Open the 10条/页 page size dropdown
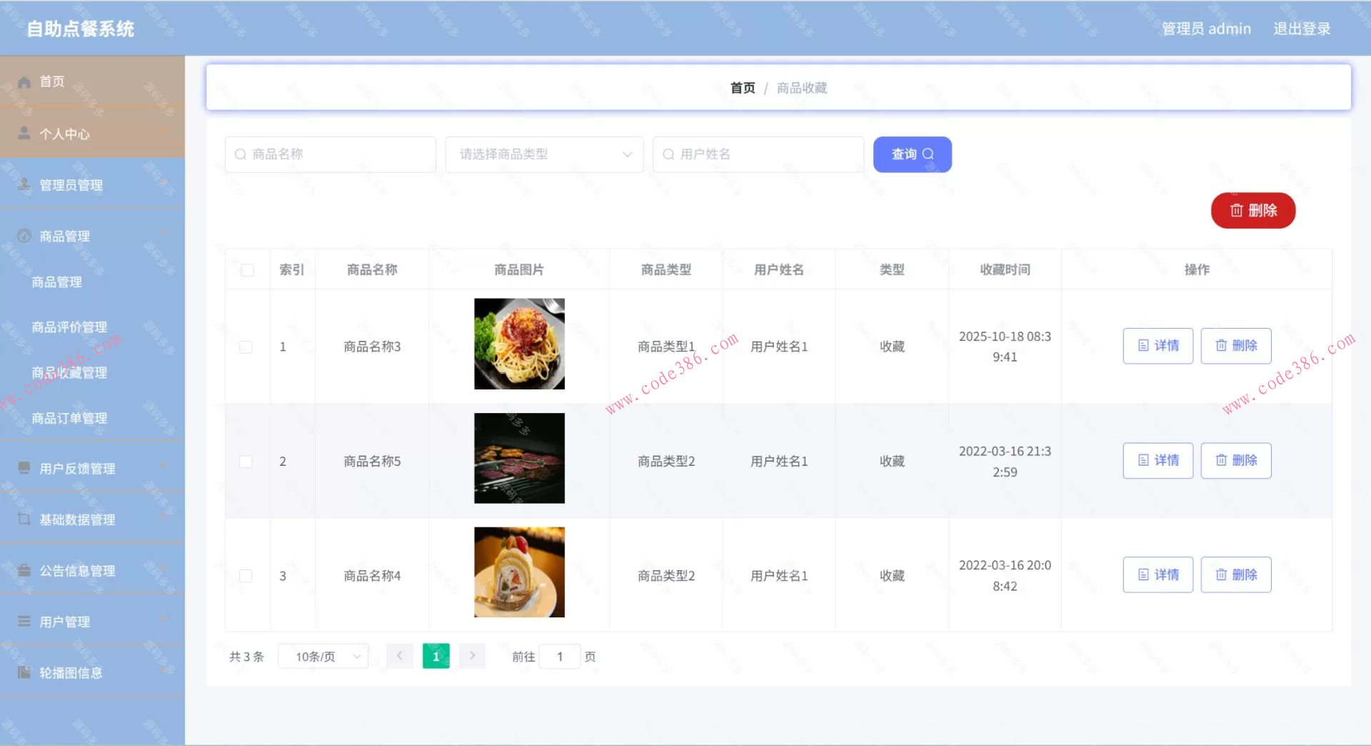The width and height of the screenshot is (1371, 746). pos(323,656)
